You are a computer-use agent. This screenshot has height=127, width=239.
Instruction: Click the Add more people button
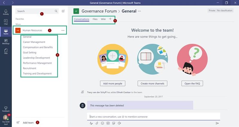click(x=113, y=84)
